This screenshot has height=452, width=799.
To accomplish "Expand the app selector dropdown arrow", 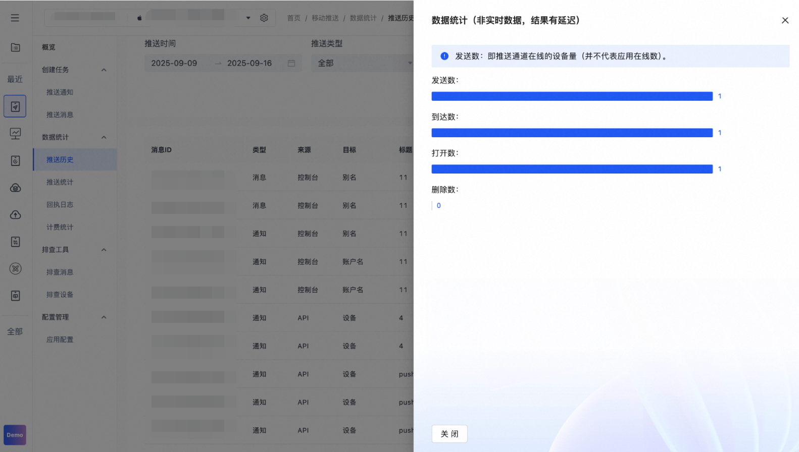I will point(248,18).
